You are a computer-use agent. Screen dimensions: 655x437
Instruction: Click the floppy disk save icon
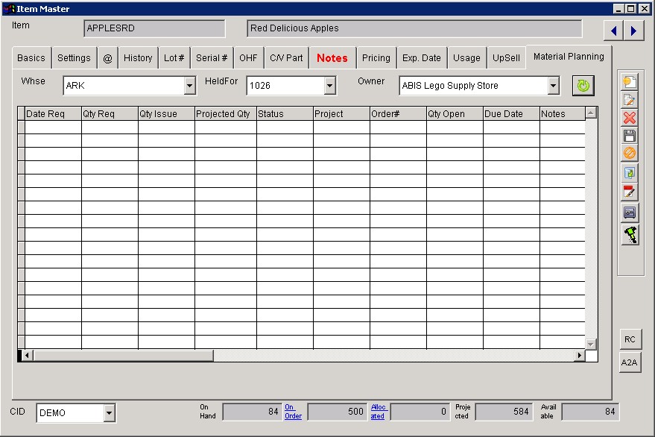[630, 136]
